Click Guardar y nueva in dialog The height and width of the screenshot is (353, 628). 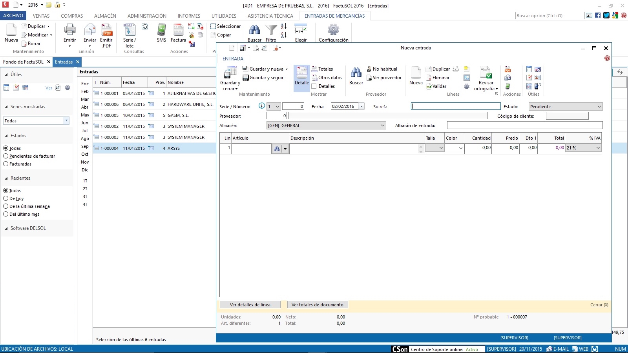tap(265, 69)
